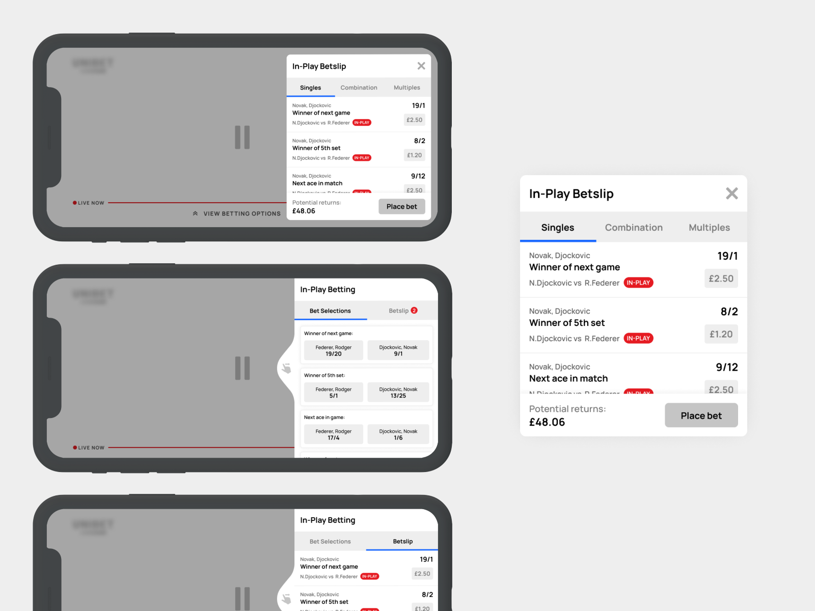Screen dimensions: 815x611
Task: Tap the swipe gesture handle on the betting drawer
Action: (x=286, y=368)
